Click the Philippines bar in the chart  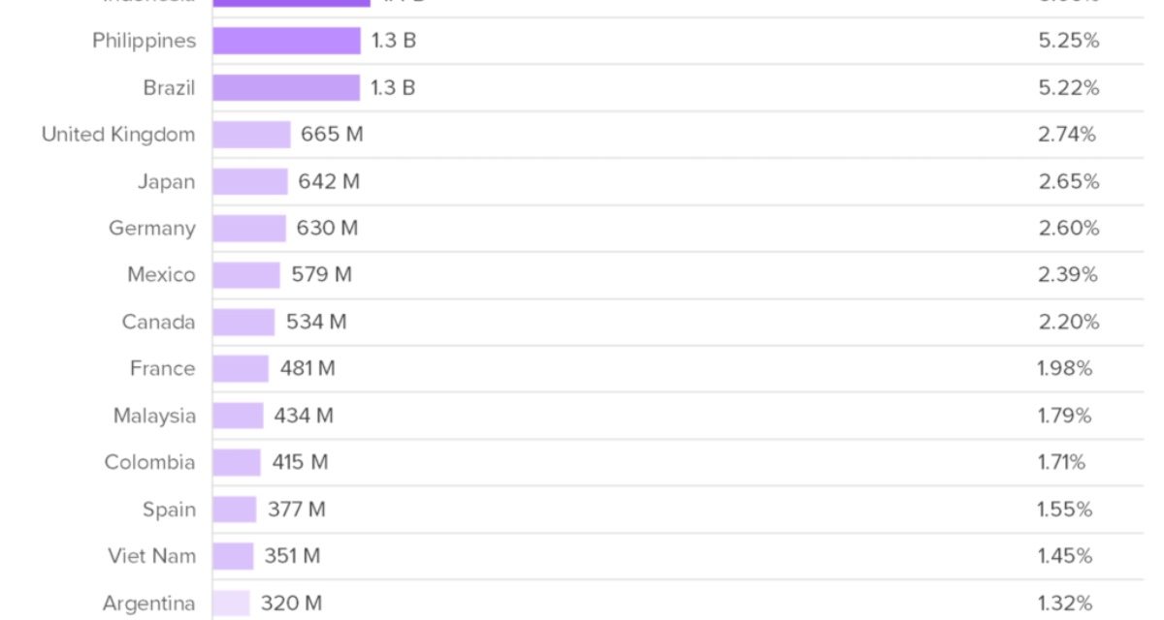click(286, 41)
